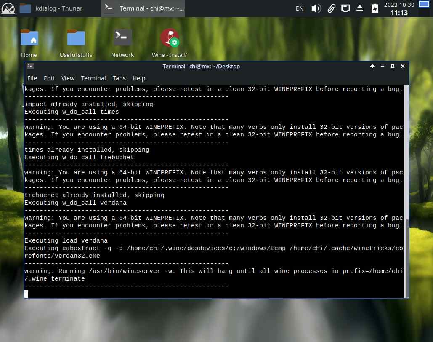Minimize the Terminal window
This screenshot has width=433, height=342.
coord(383,66)
